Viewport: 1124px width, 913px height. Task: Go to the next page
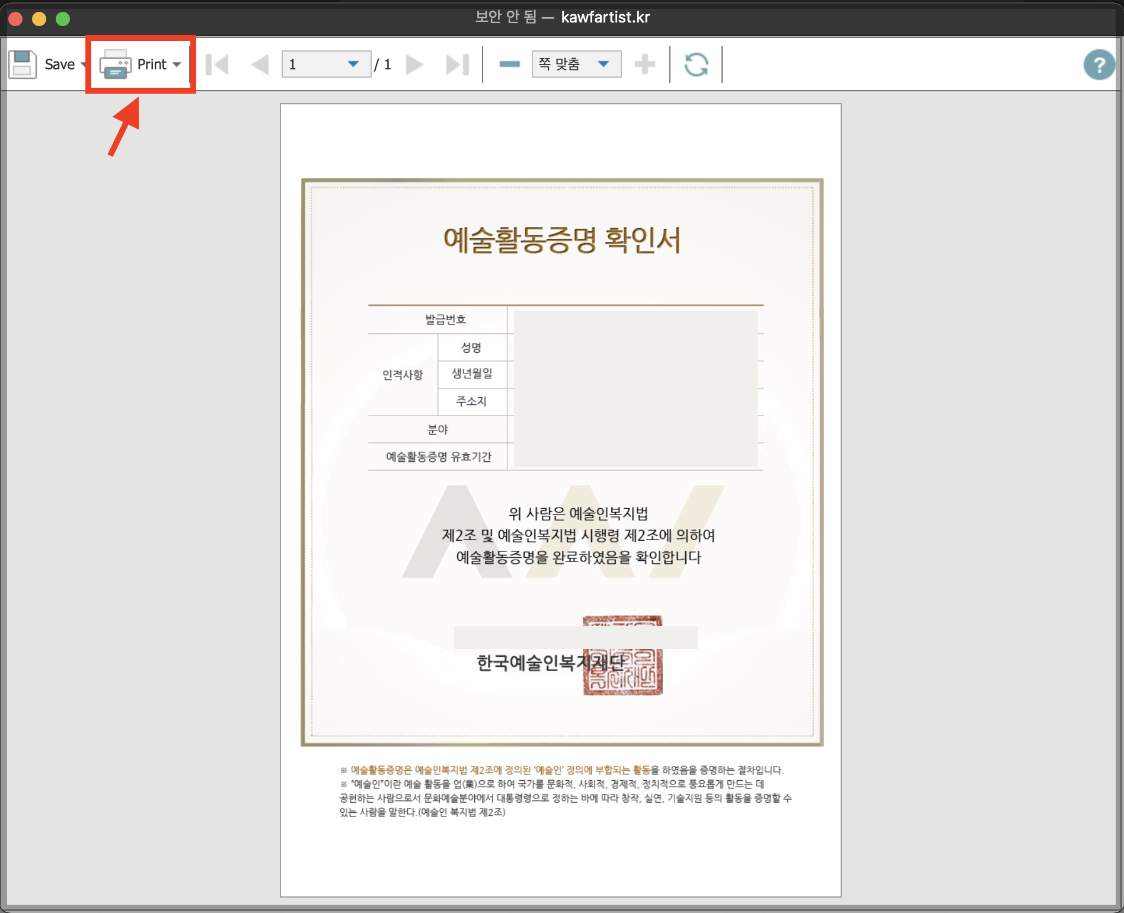click(x=414, y=64)
